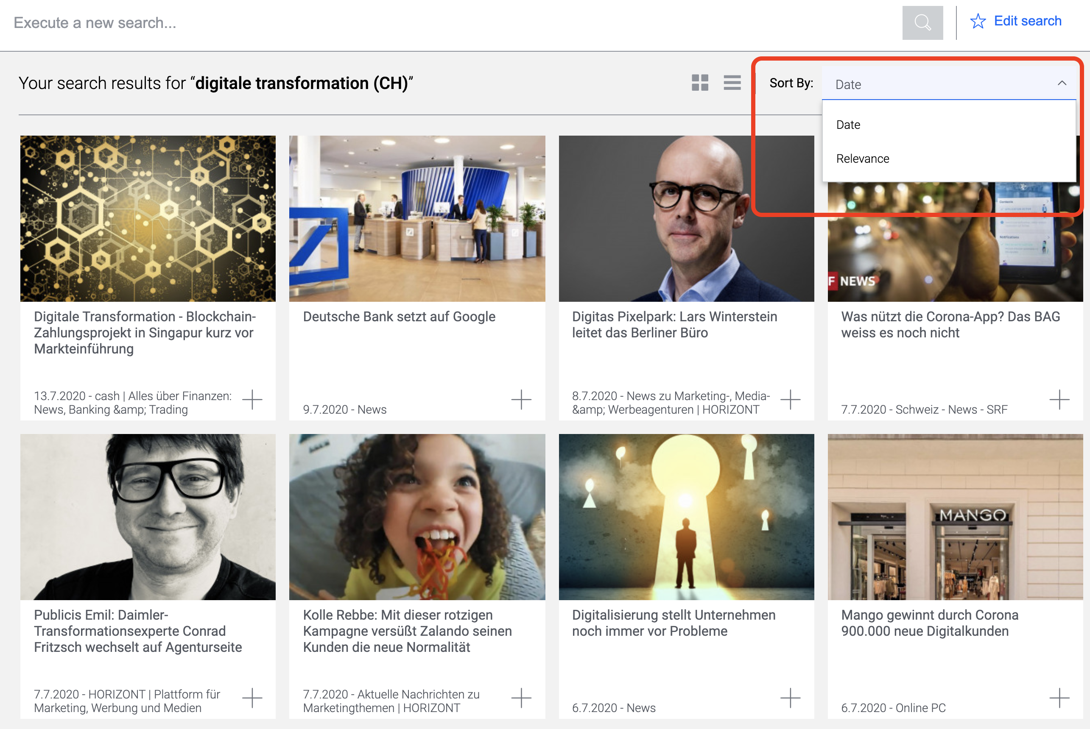Click the magnifier search button

[922, 22]
